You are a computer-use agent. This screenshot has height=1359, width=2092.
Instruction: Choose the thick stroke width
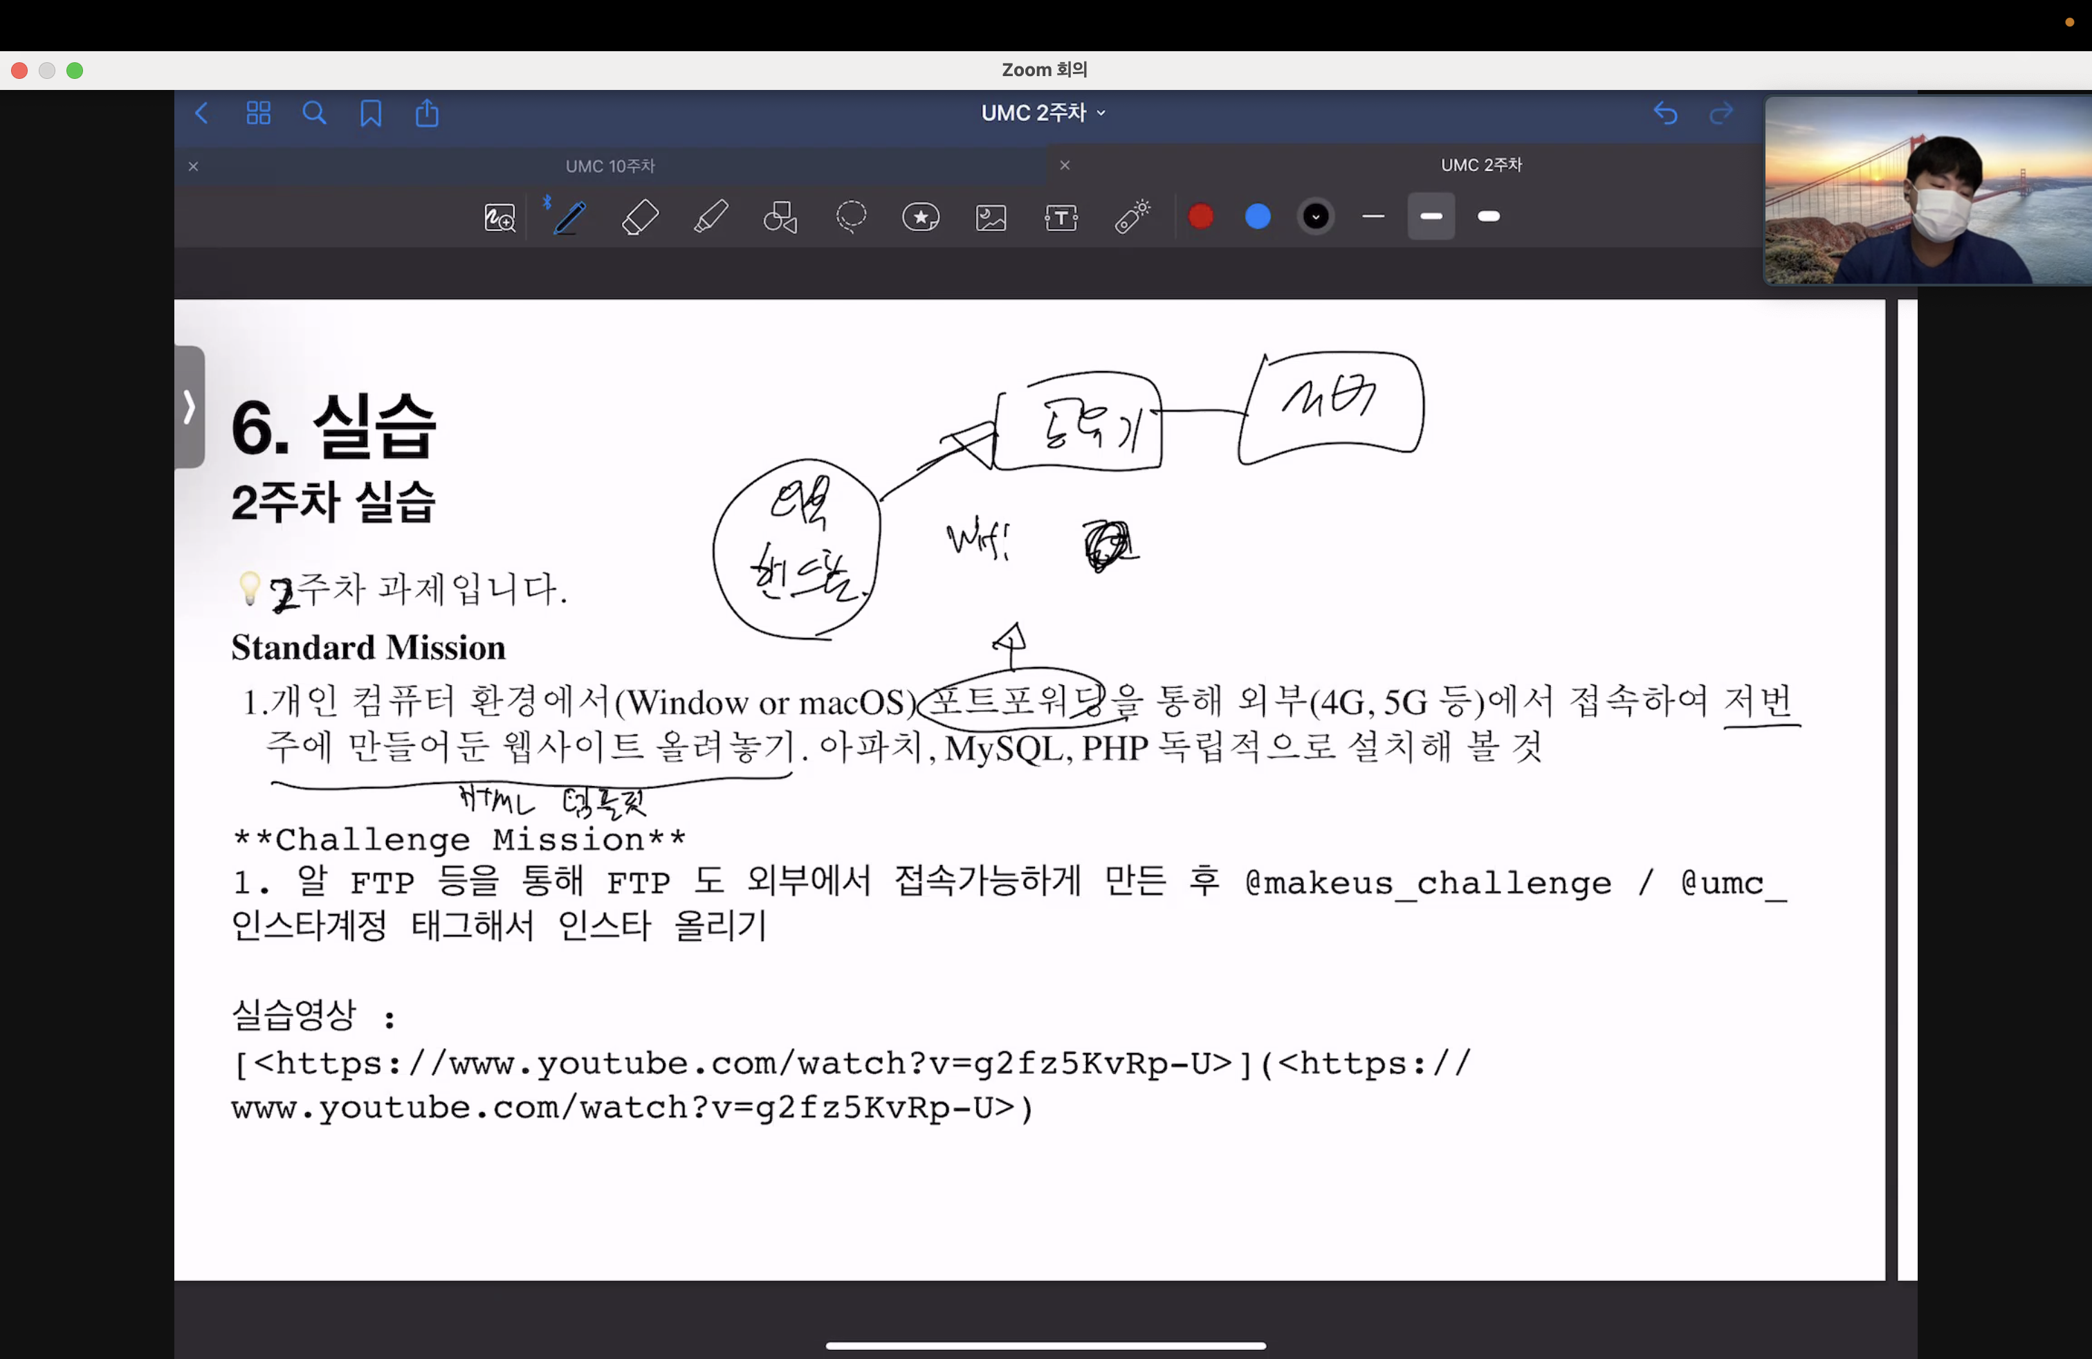pyautogui.click(x=1489, y=217)
